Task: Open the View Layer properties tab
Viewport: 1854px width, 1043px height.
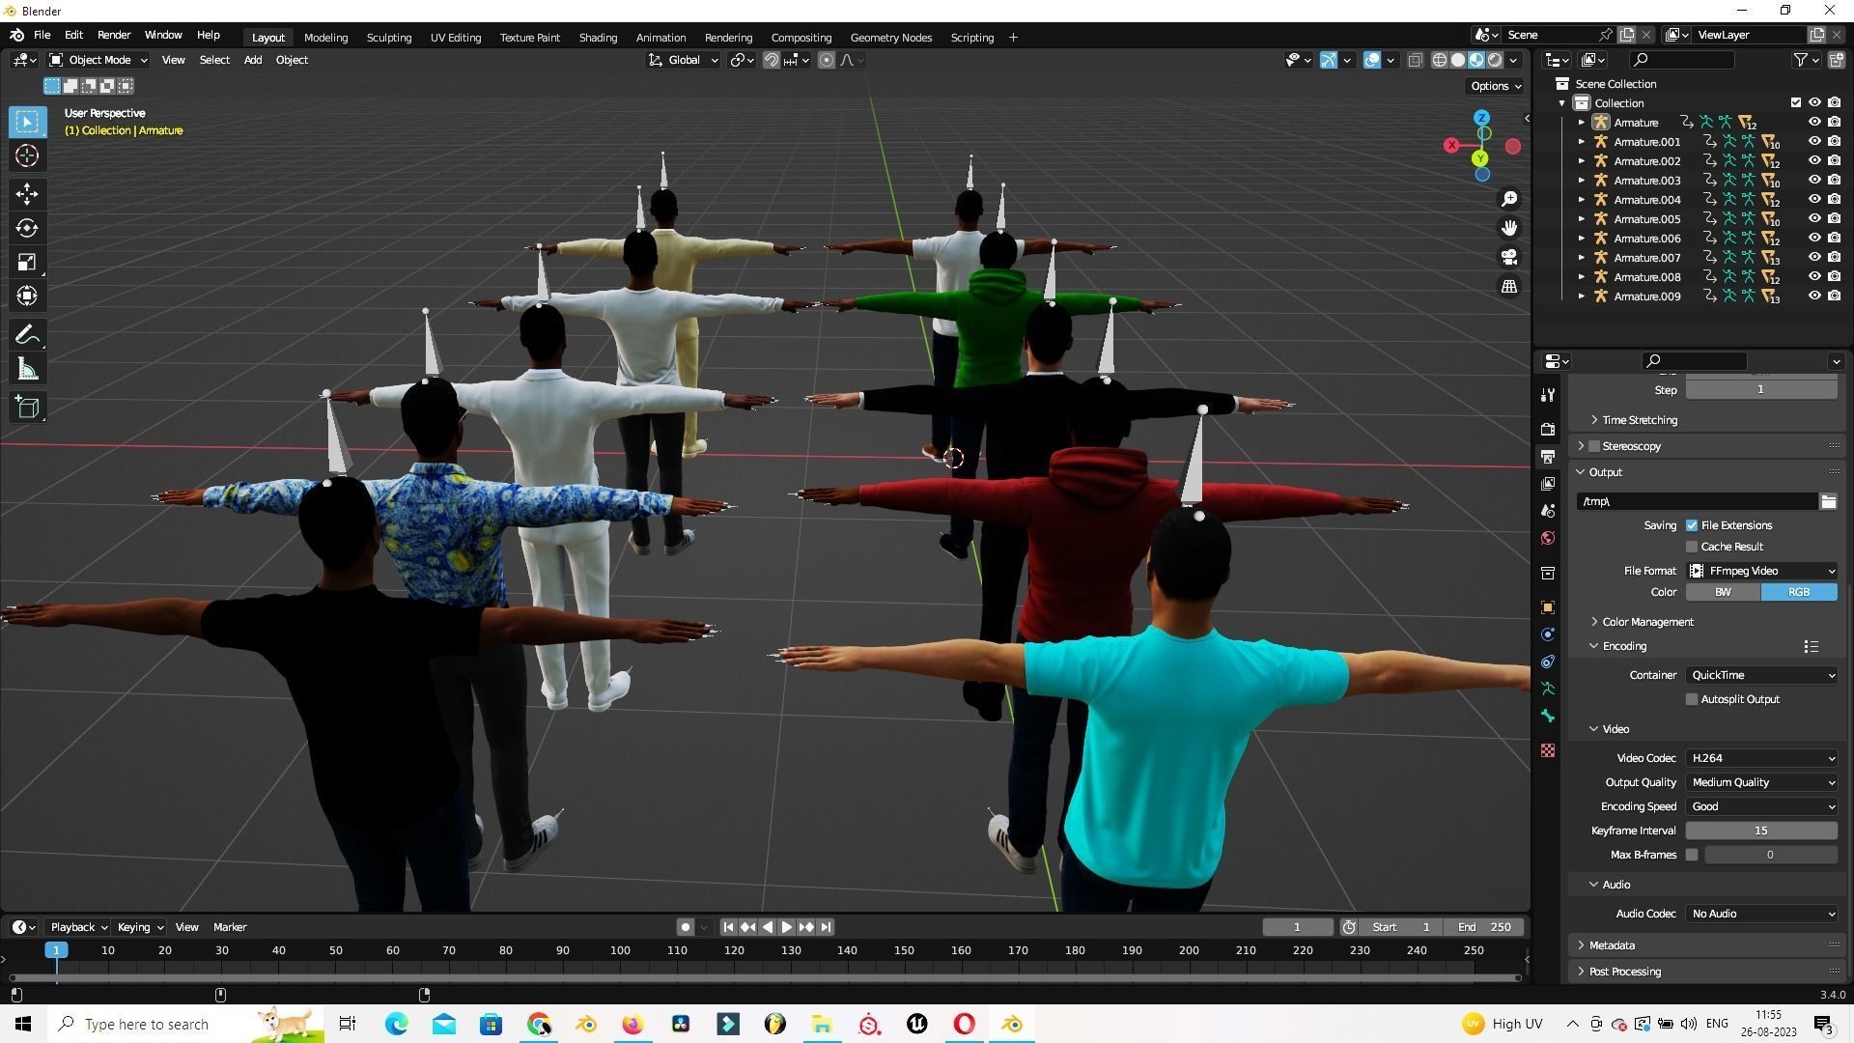Action: click(1548, 484)
